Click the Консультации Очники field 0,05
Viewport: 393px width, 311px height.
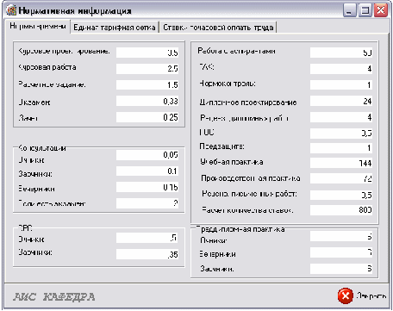tap(147, 155)
